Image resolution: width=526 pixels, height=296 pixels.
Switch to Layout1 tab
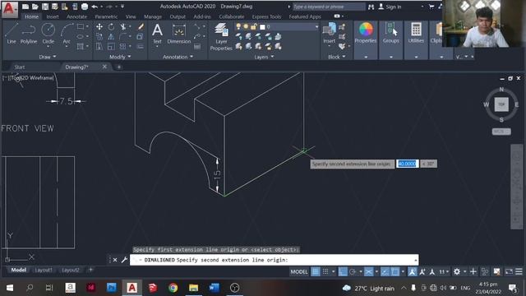(44, 271)
